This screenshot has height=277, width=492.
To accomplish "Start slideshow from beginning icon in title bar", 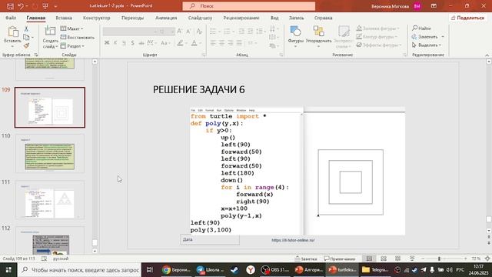I will [x=45, y=6].
